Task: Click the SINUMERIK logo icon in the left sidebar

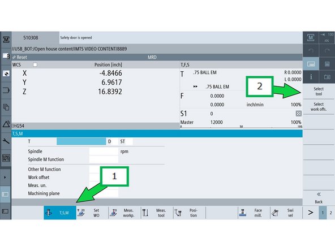Action: pos(6,158)
